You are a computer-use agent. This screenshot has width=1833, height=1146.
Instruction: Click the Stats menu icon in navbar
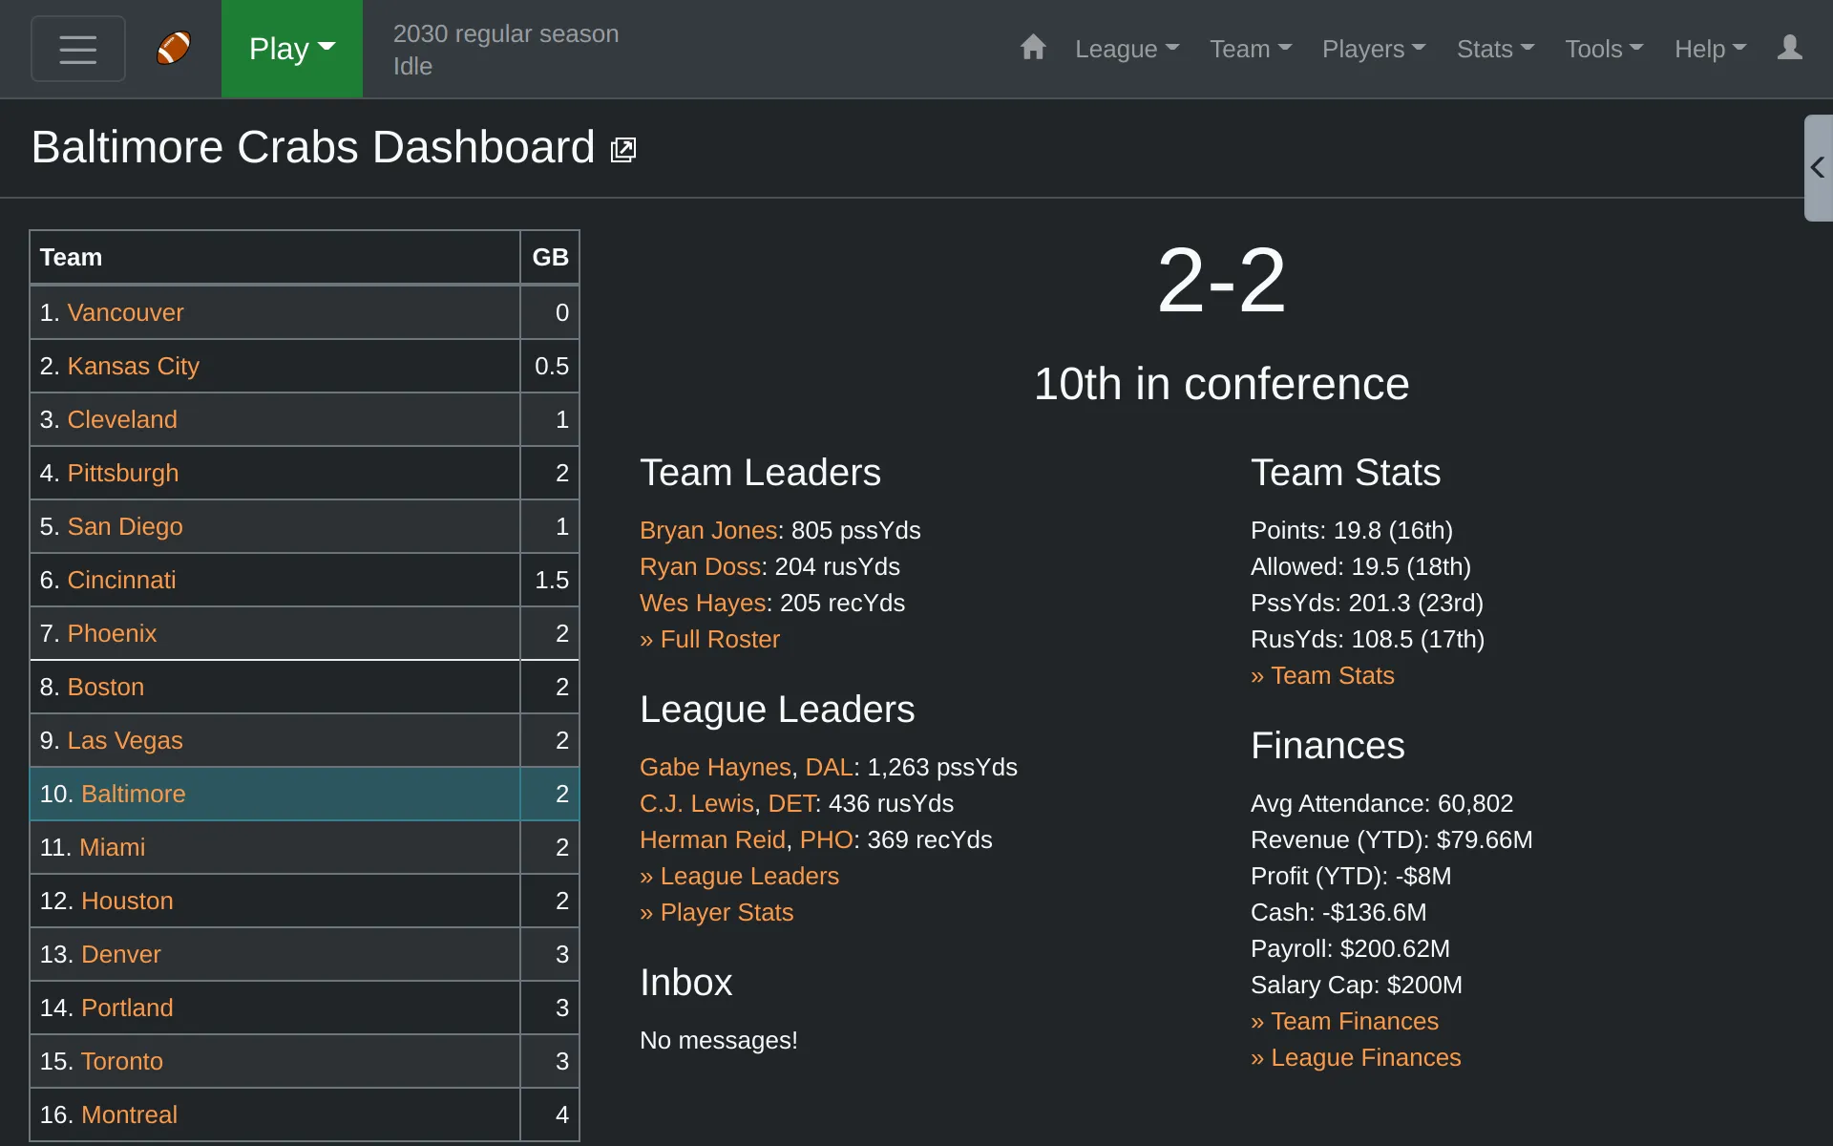(x=1492, y=49)
